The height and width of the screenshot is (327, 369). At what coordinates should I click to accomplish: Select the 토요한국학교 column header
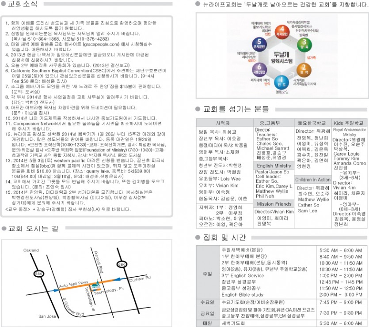[x=312, y=123]
